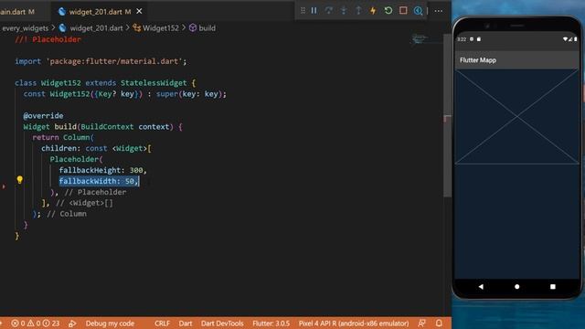
Task: Click the warnings count in status bar
Action: point(34,324)
